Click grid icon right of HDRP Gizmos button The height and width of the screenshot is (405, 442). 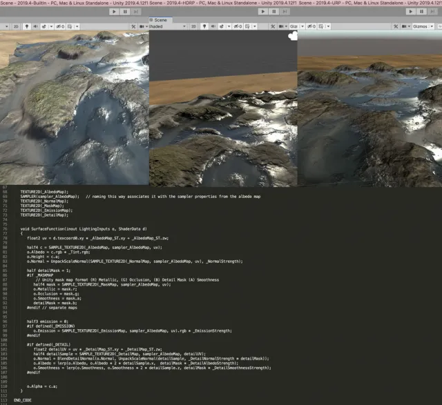pos(320,26)
